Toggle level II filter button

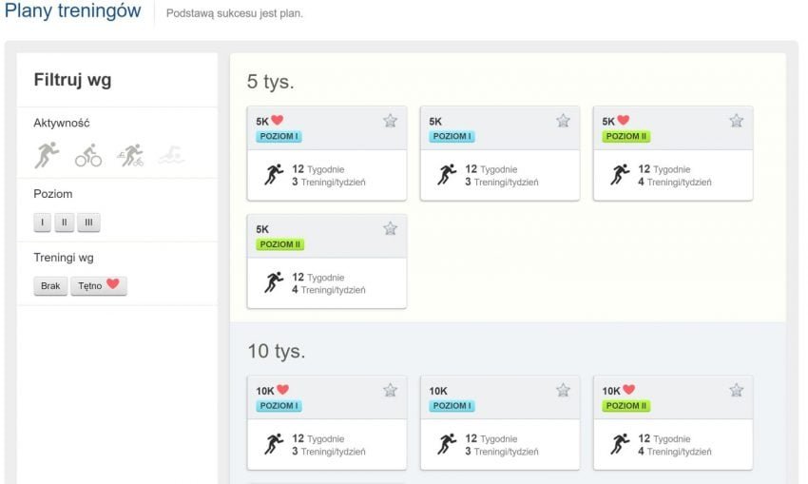[x=63, y=223]
